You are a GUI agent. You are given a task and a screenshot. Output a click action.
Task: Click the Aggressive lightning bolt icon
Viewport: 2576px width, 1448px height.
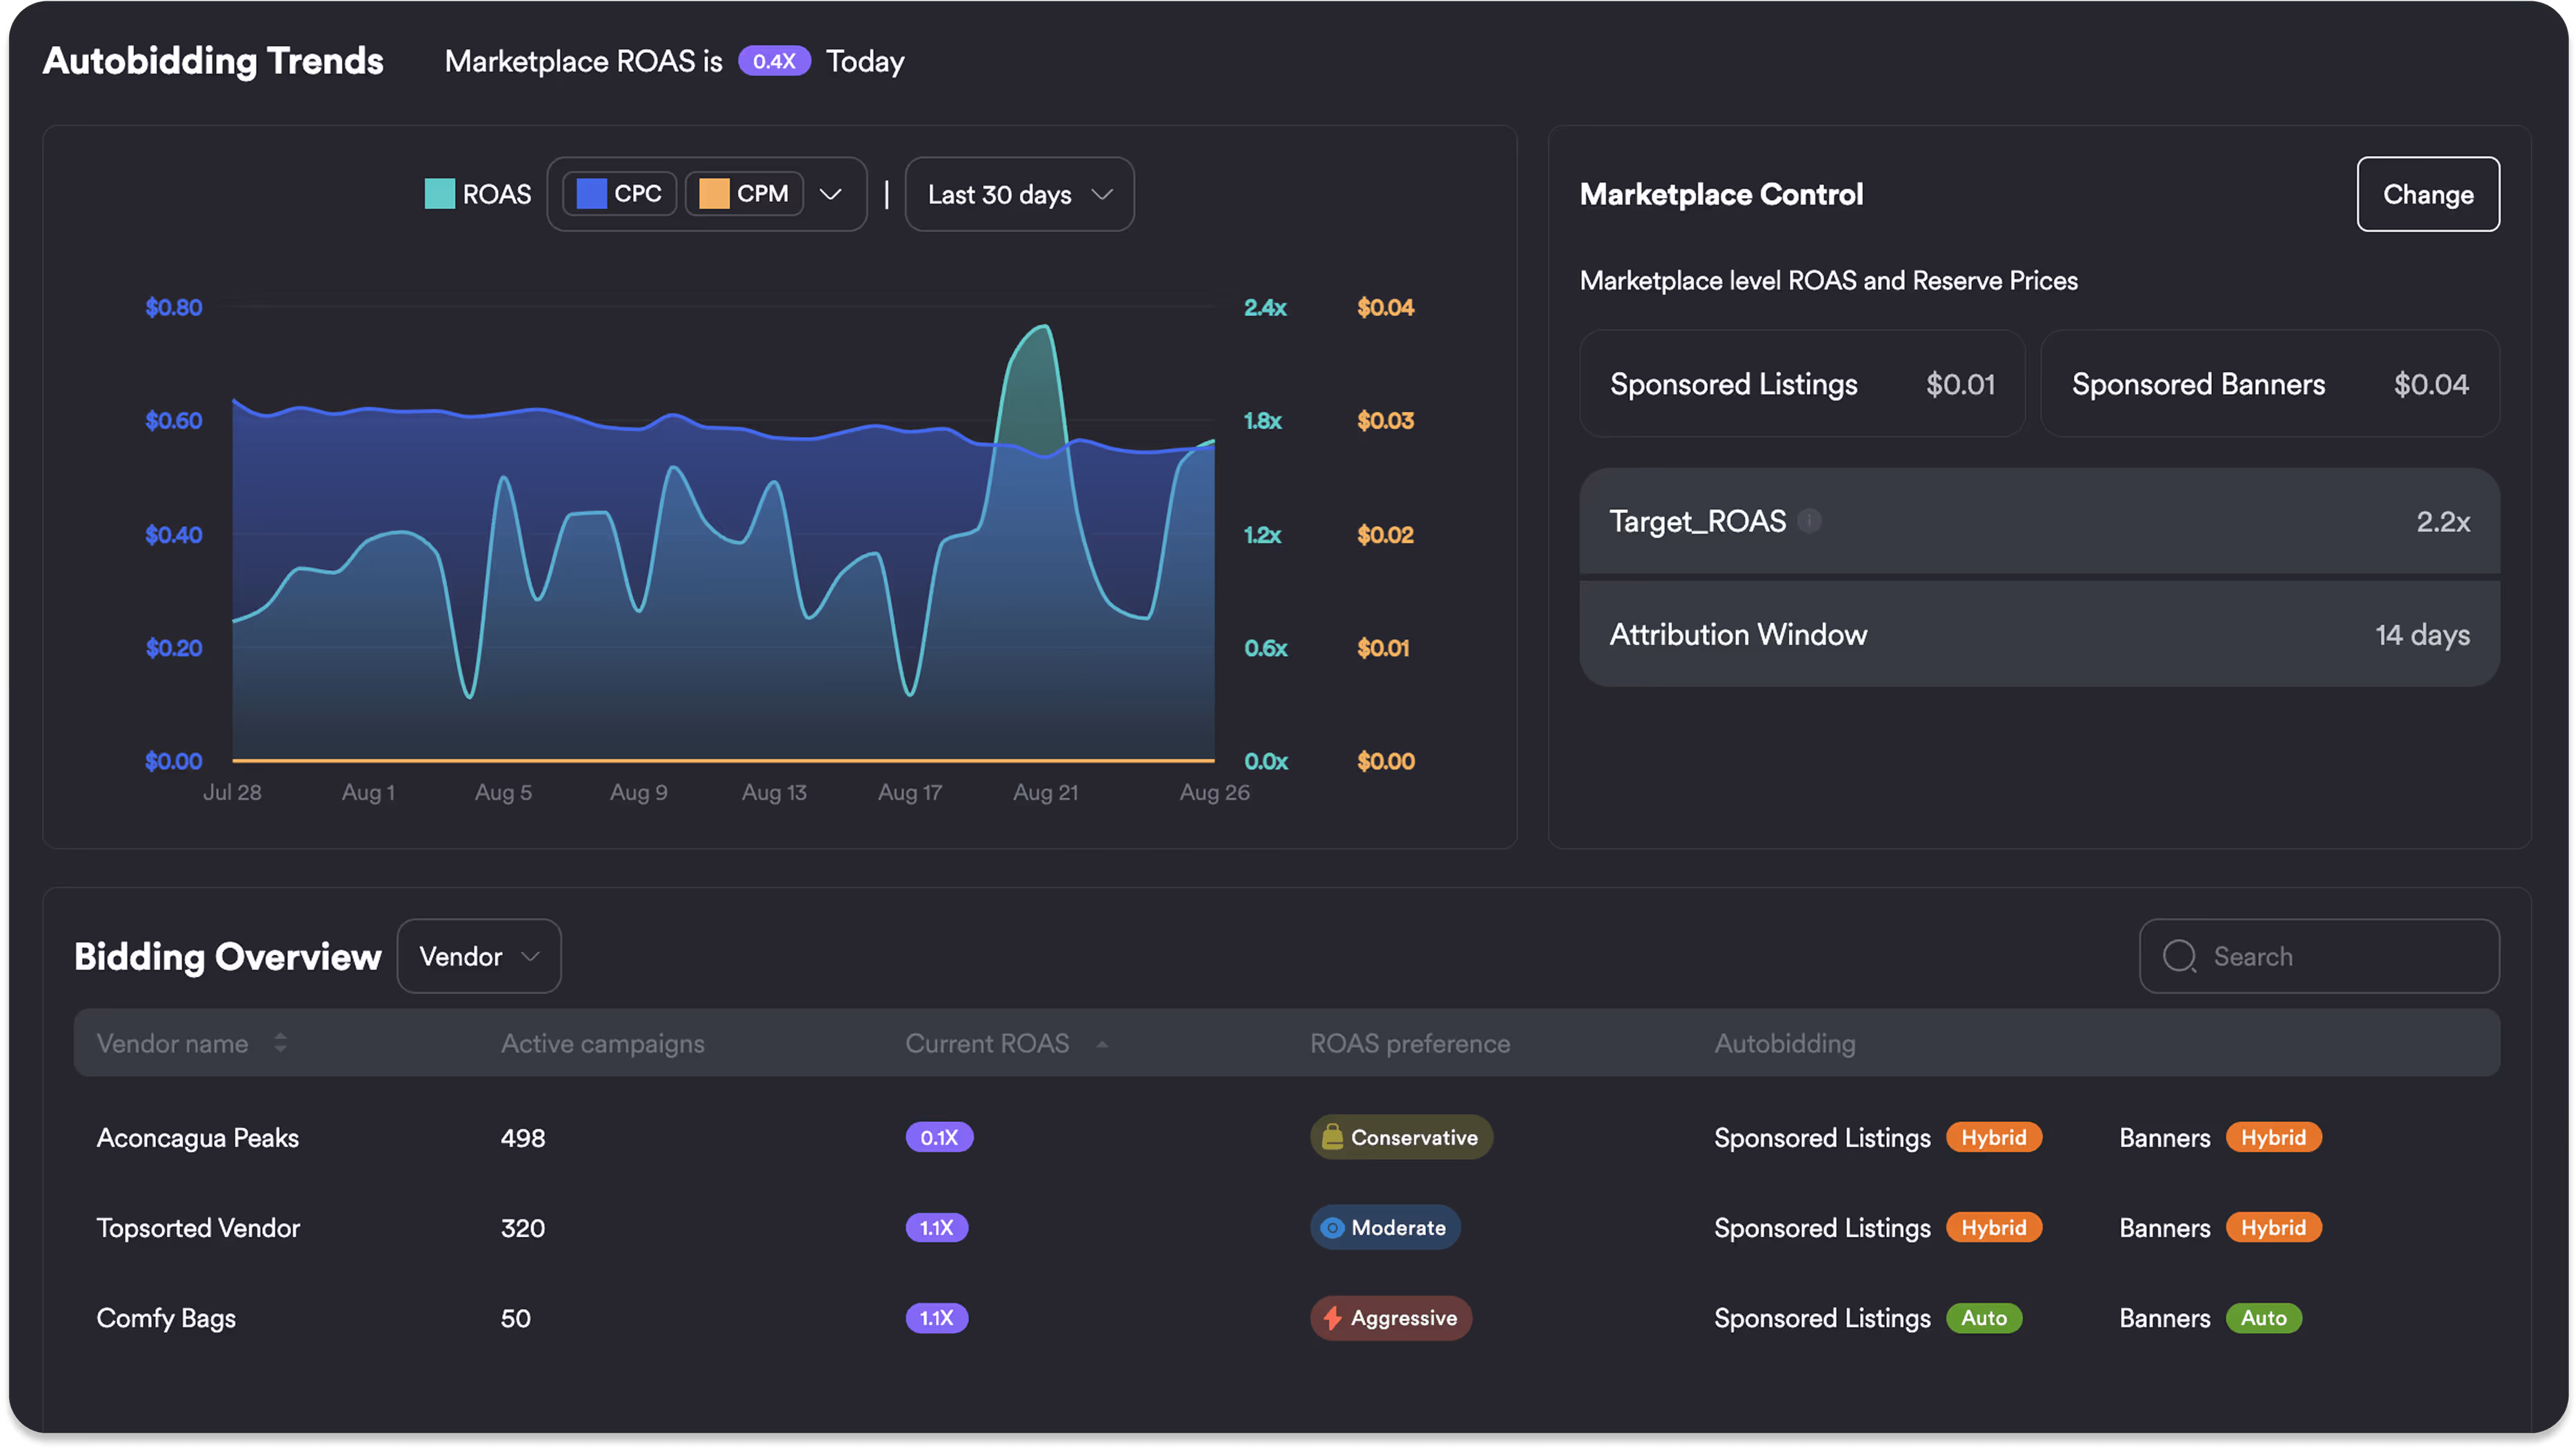pos(1332,1318)
